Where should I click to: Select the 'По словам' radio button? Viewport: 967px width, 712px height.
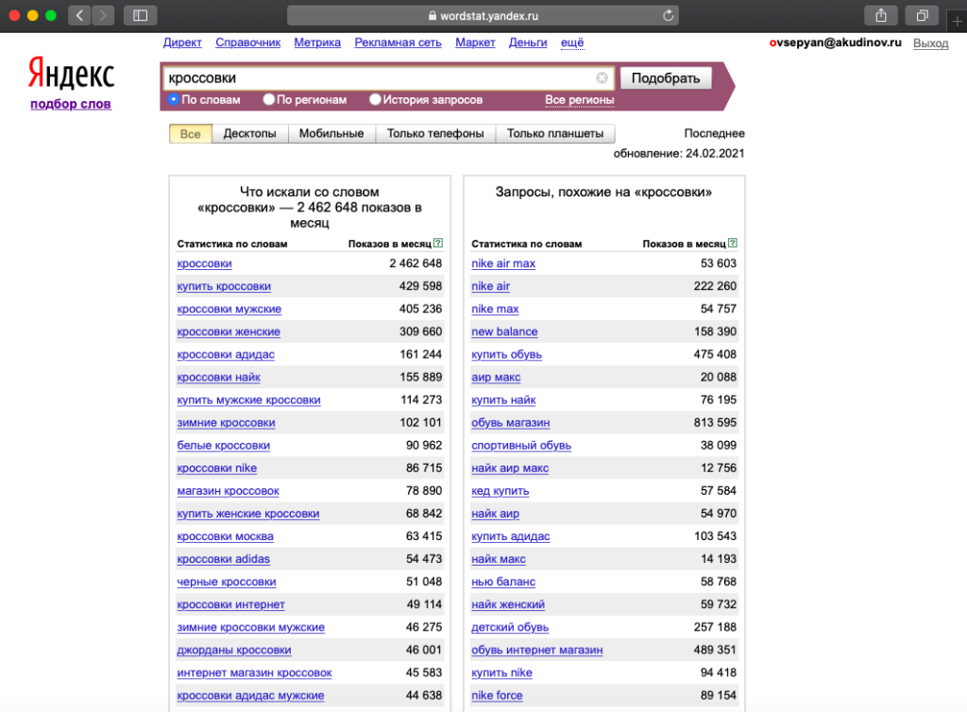click(174, 99)
